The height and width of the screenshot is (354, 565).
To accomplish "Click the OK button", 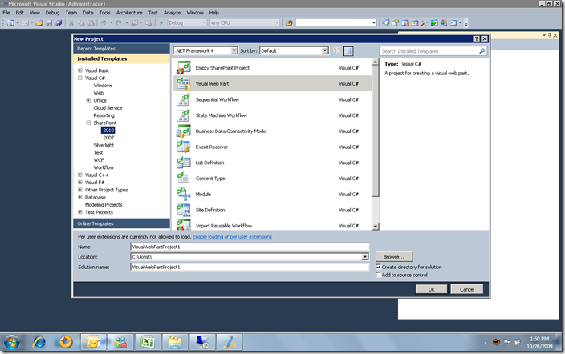I will [431, 289].
